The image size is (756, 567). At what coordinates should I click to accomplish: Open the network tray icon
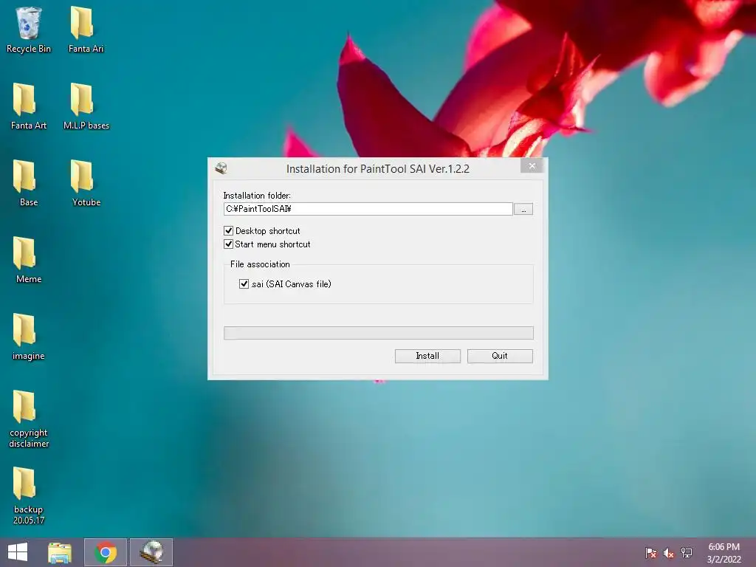tap(686, 553)
